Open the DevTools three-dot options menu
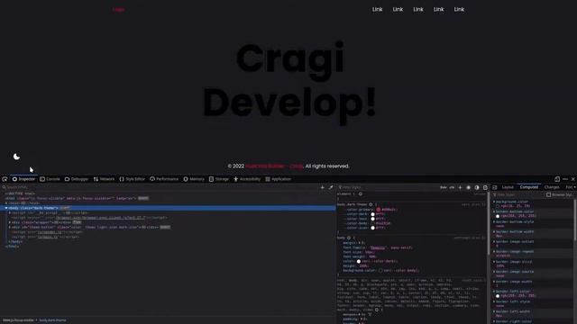This screenshot has height=324, width=577. (x=565, y=179)
